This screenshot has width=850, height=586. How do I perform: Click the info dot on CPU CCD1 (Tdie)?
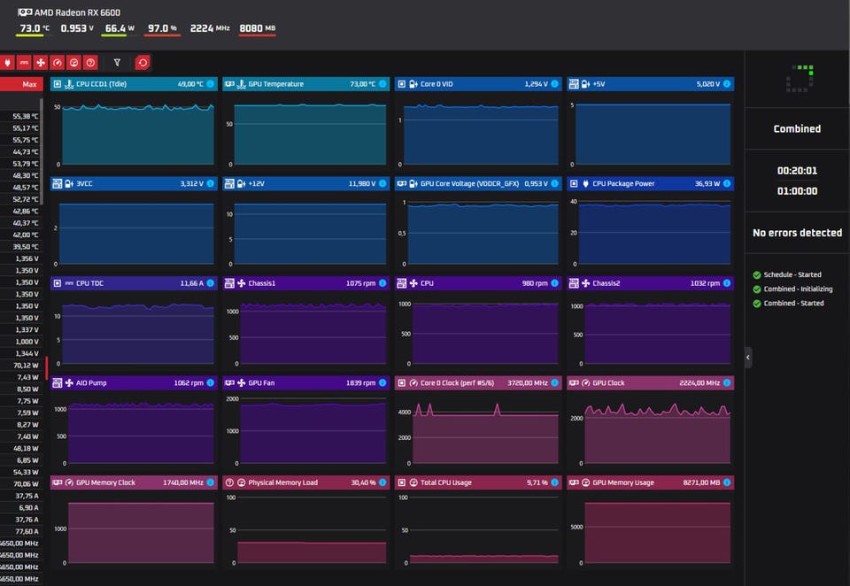coord(211,84)
